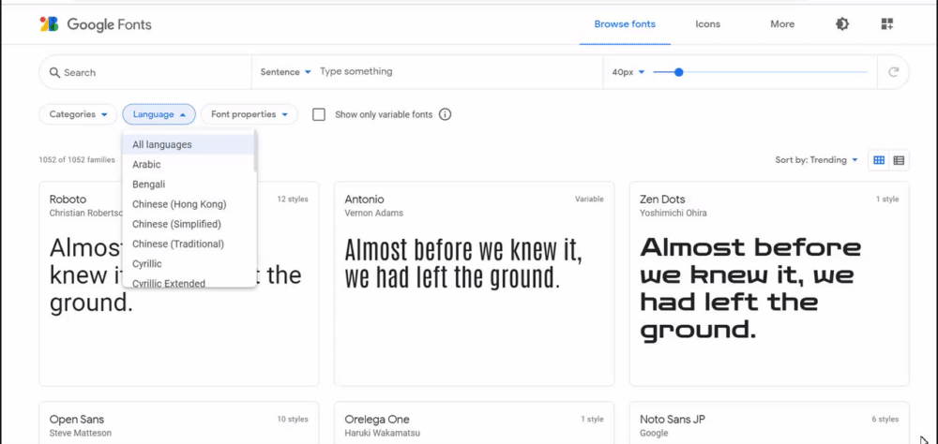Image resolution: width=938 pixels, height=444 pixels.
Task: Select Cyrillic Extended language option
Action: (x=189, y=281)
